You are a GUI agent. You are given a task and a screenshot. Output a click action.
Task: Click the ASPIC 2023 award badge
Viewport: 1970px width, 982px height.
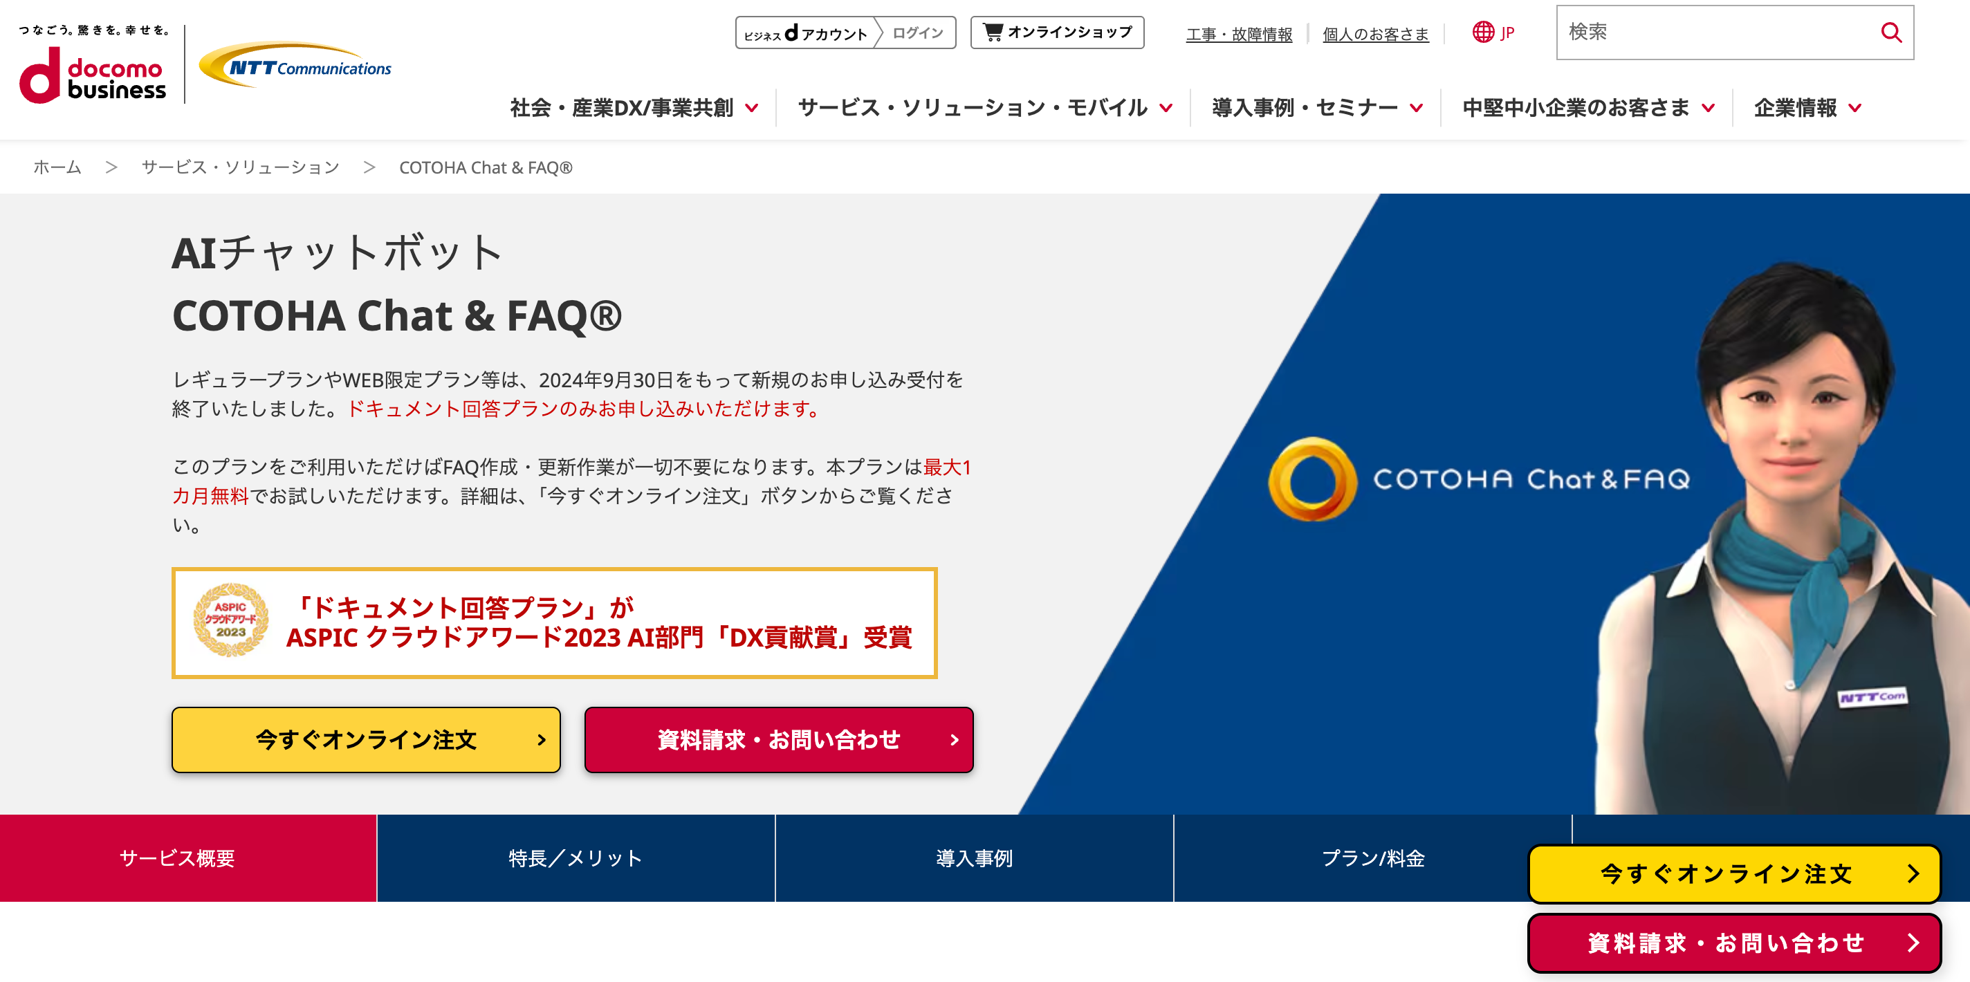(230, 621)
